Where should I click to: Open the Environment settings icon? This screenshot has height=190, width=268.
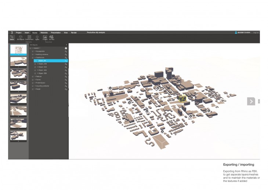29,38
